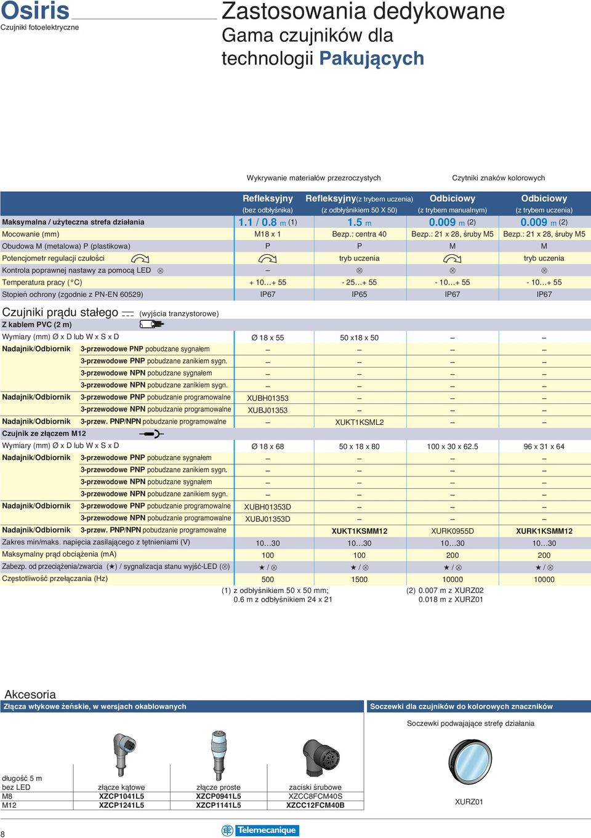
Task: Click the 'M18 x 1' mounting value
Action: (x=268, y=234)
